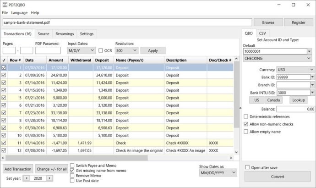Screen dimensions: 316x188
Task: Open the Resolution 300 dropdown
Action: 126,50
